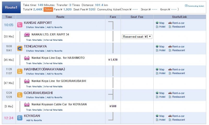Open Interval timetable for Koya Line Exp. HASHIMOTO
Screen dimensions: 209x125
tap(53, 63)
